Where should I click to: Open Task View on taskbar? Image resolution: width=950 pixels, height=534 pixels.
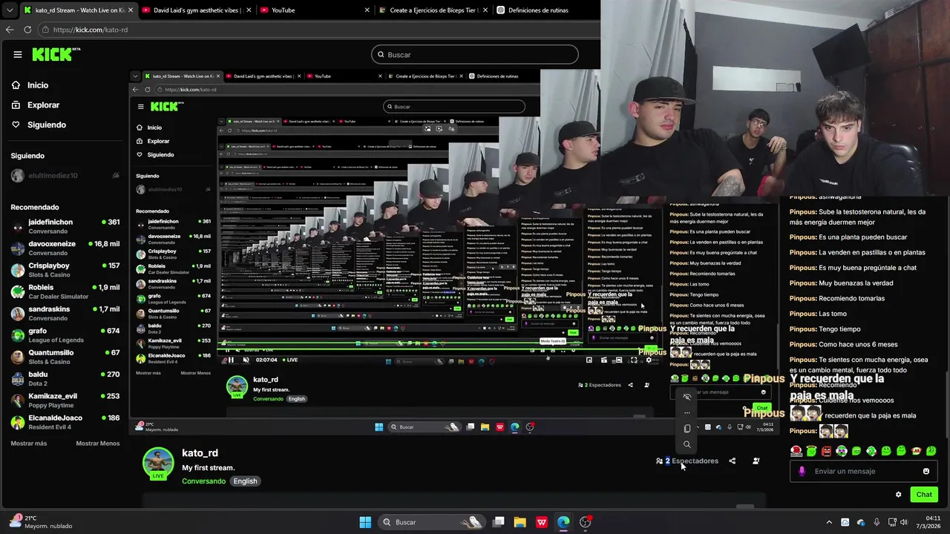[499, 522]
